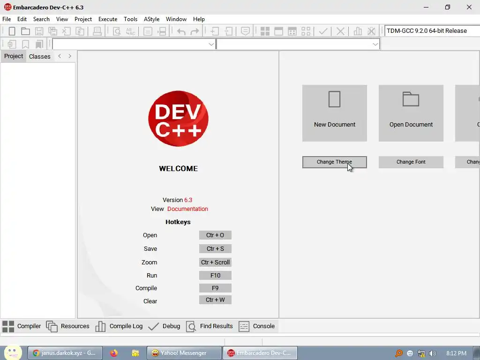Click the Debug checkmark toolbar icon

(323, 31)
